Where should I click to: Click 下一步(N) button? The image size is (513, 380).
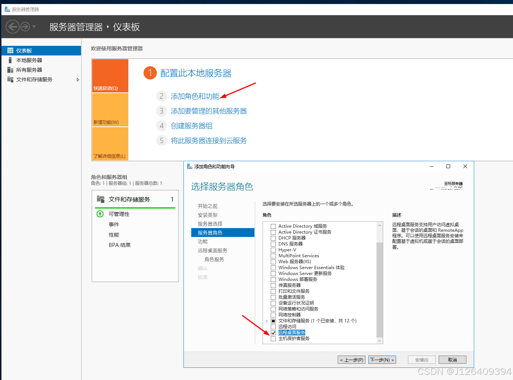(382, 360)
